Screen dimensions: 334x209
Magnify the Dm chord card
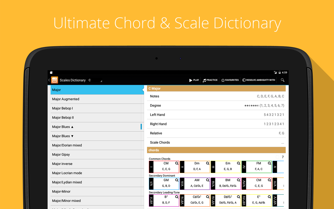(208, 163)
